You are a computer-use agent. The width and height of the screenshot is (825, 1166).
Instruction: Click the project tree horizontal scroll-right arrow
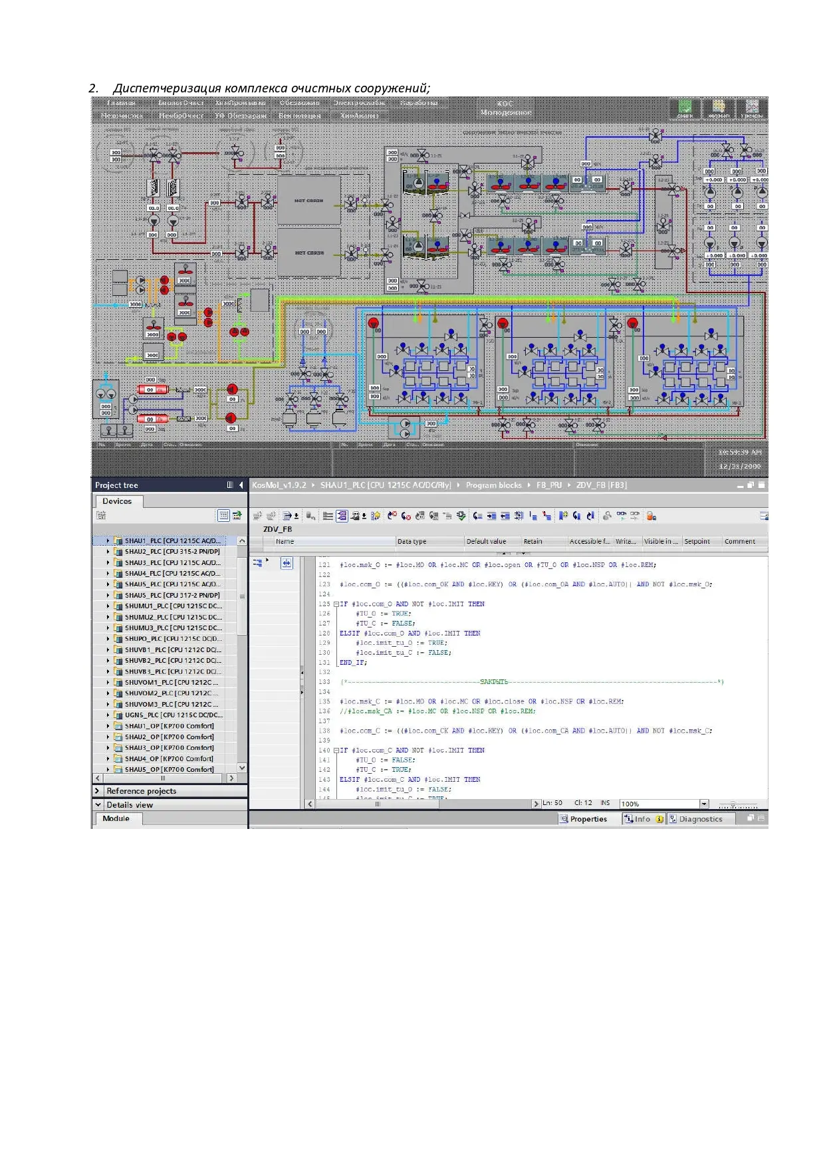231,778
